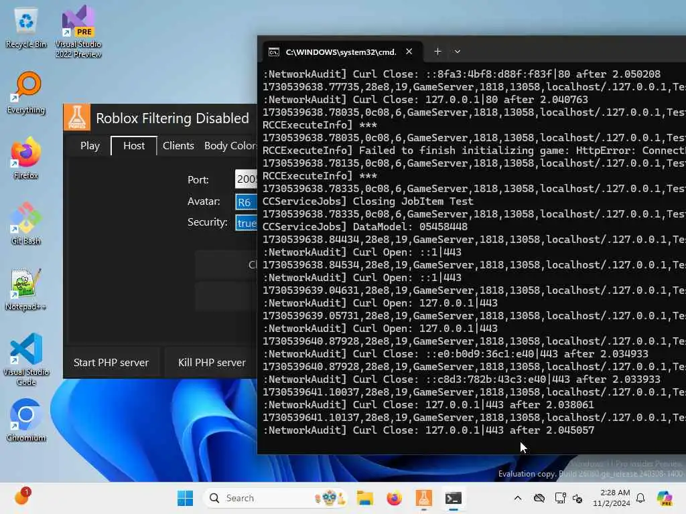Launch Notepad++ desktop shortcut
This screenshot has width=686, height=514.
click(x=26, y=289)
